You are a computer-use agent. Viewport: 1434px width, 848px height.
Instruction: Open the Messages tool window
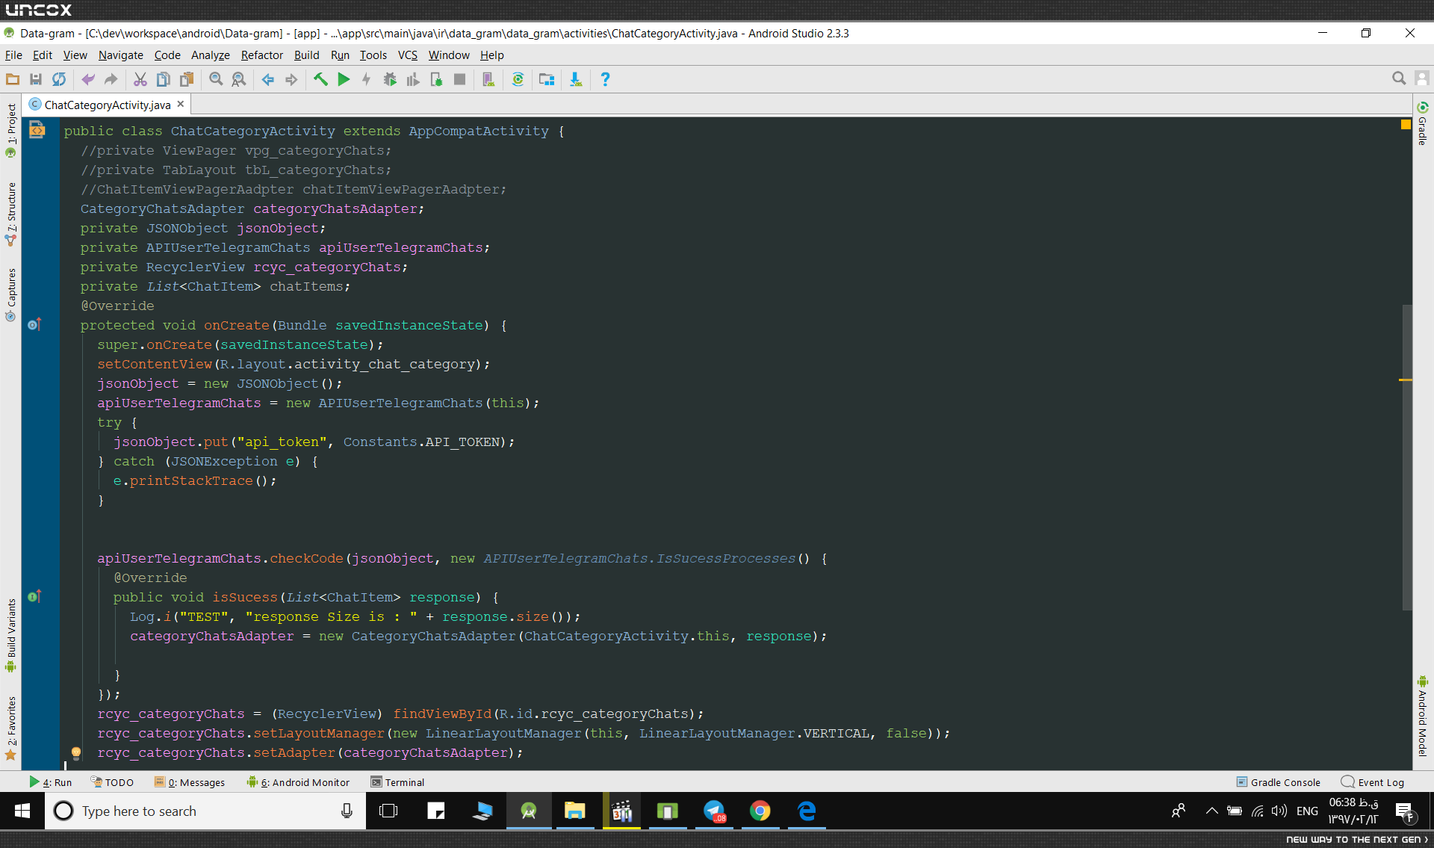pyautogui.click(x=190, y=782)
